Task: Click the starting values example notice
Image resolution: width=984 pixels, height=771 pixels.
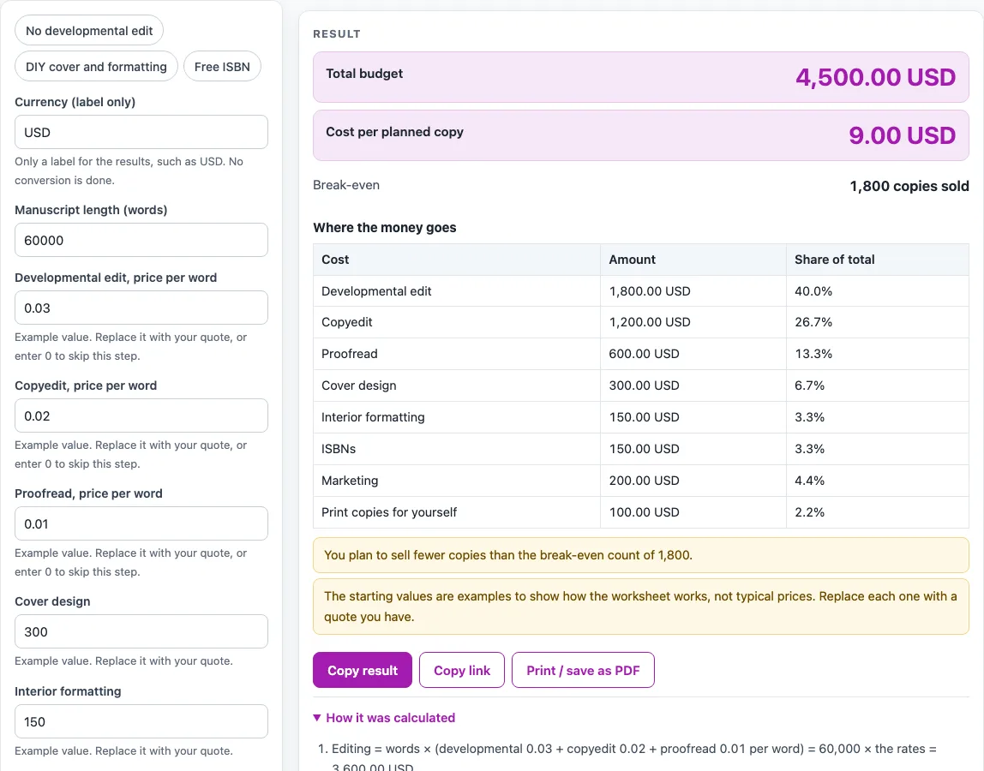Action: (x=641, y=607)
